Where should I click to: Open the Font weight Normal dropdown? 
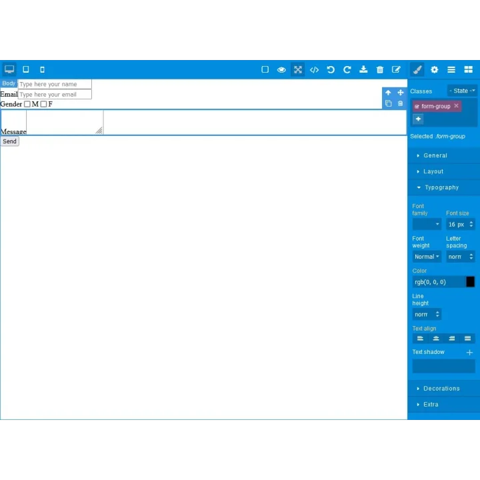427,257
